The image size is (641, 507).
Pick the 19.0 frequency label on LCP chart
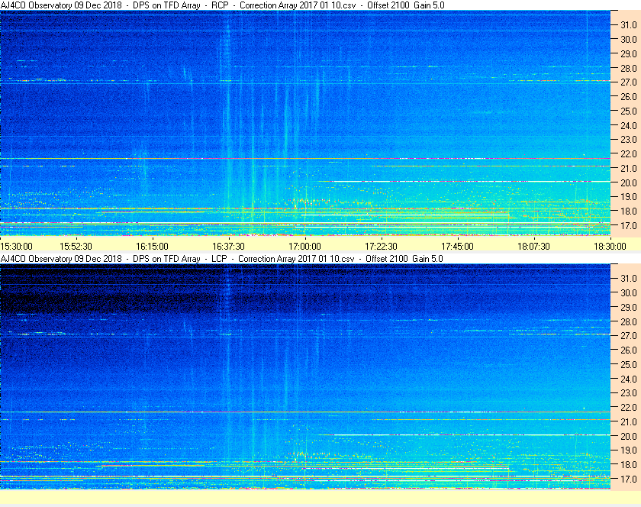(629, 450)
